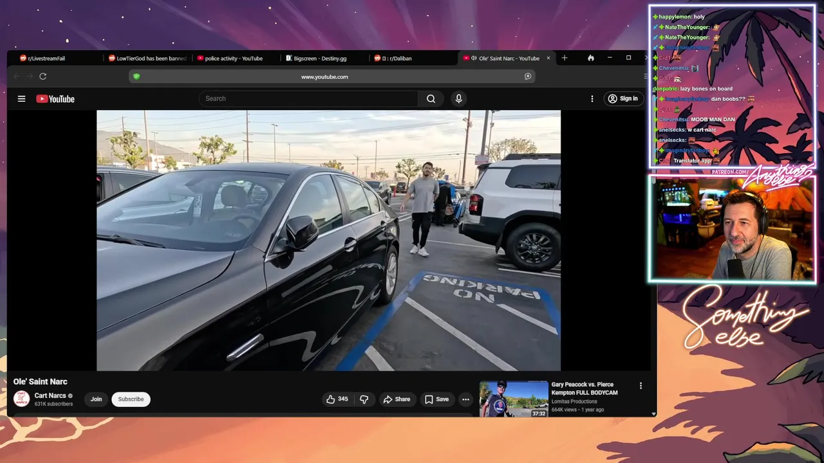Viewport: 824px width, 463px height.
Task: Open the YouTube hamburger guide menu
Action: click(x=21, y=98)
